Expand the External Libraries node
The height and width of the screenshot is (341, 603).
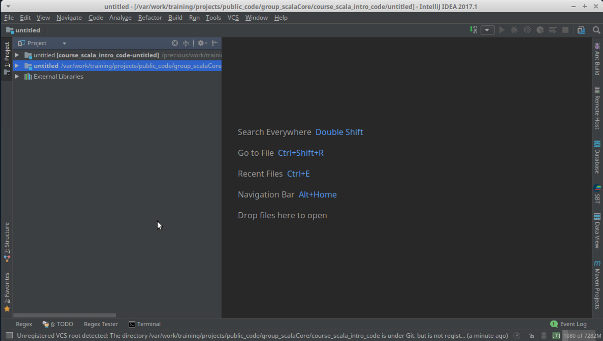tap(17, 77)
